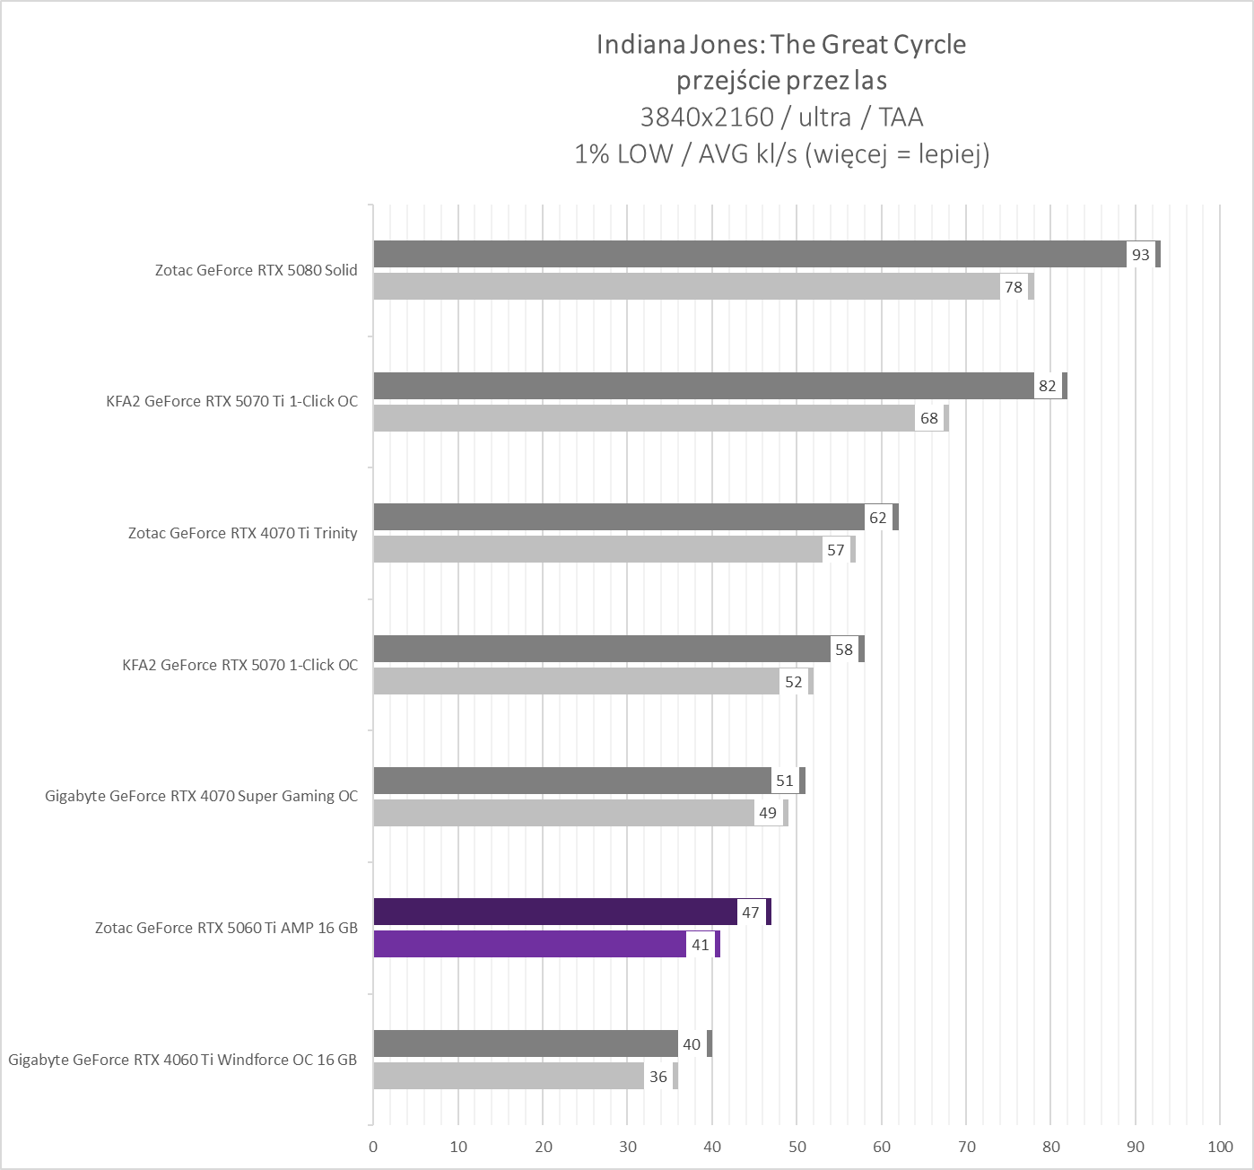This screenshot has width=1254, height=1170.
Task: Click the chart title 'Indiana Jones: The Great Cyrcle'
Action: [781, 45]
